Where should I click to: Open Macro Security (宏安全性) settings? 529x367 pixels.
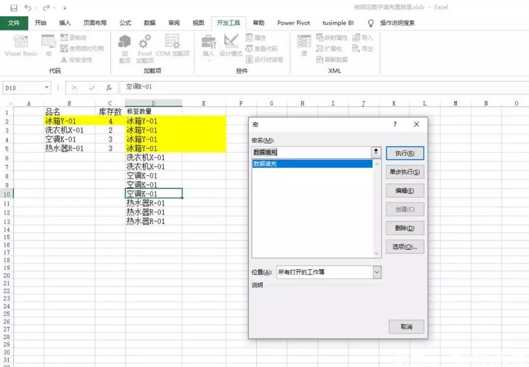pos(76,60)
